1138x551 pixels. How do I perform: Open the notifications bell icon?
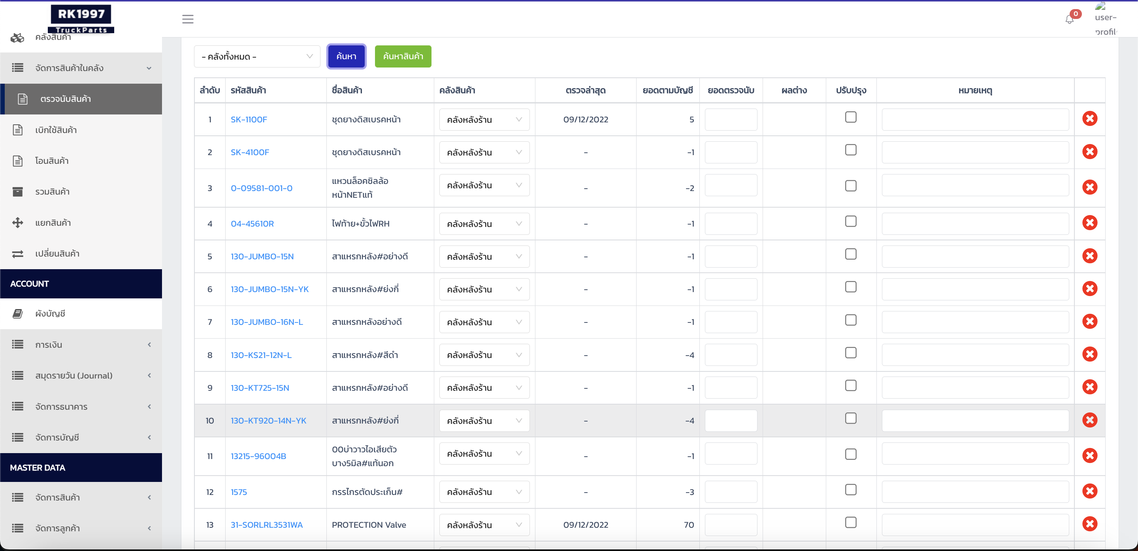click(1069, 19)
